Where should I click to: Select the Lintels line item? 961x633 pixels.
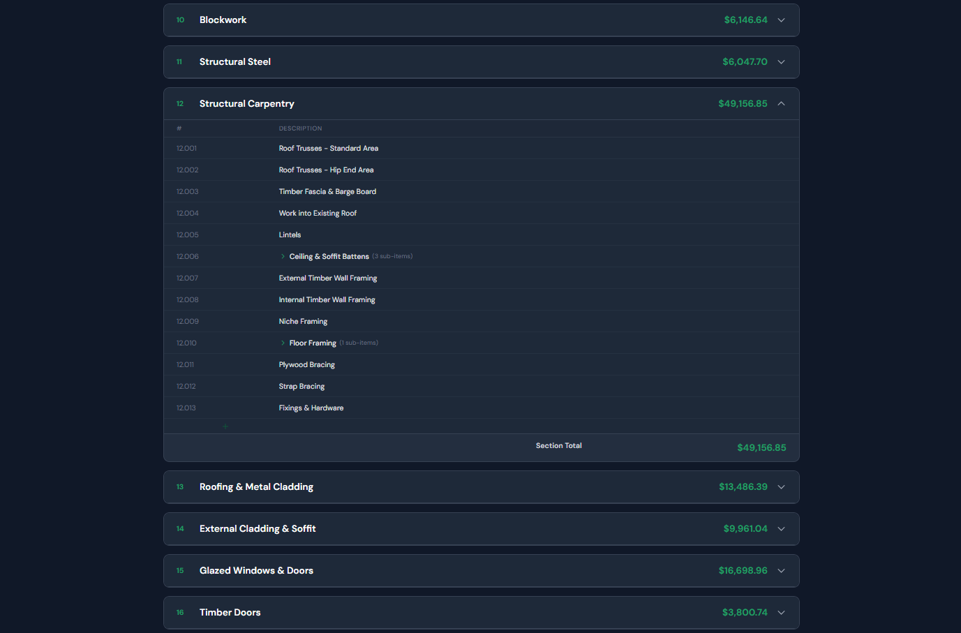pos(482,235)
